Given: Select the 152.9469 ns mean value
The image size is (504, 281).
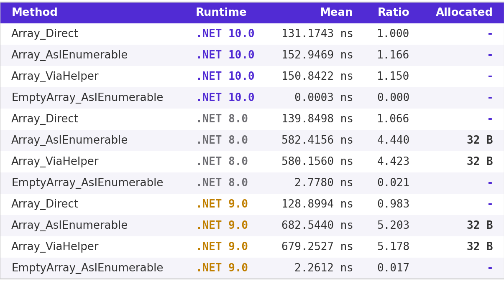Looking at the screenshot, I should [x=317, y=55].
